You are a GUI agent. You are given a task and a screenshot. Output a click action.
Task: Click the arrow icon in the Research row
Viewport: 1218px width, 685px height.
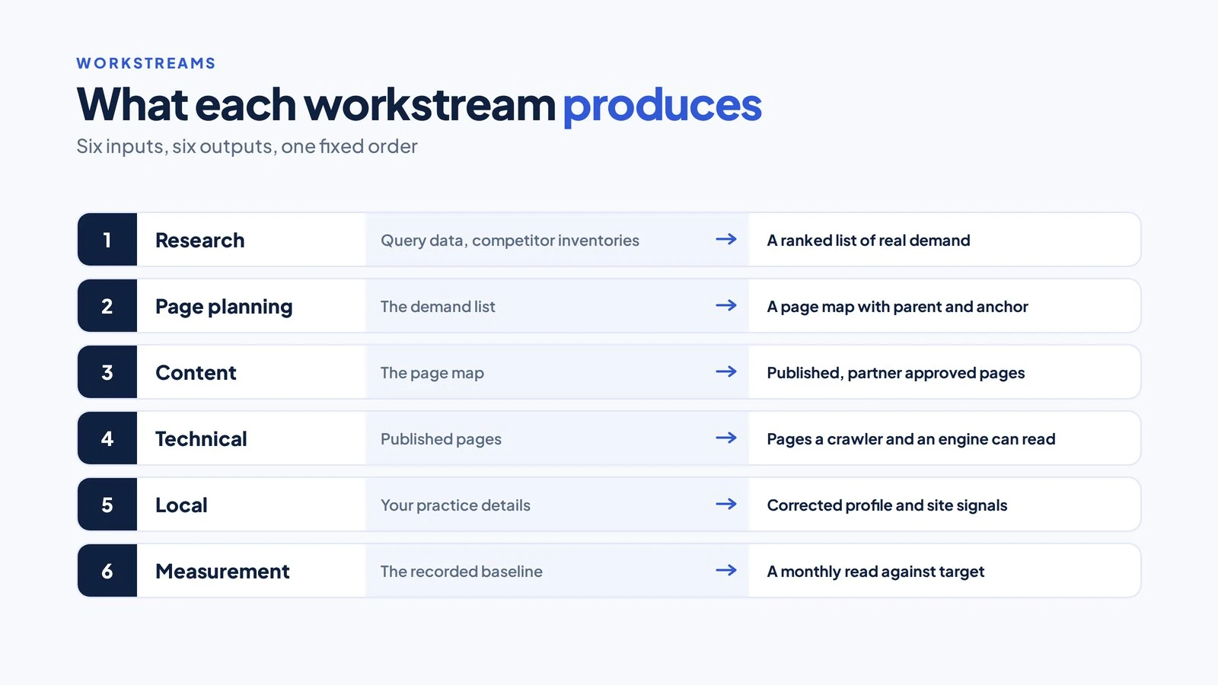[x=726, y=239]
